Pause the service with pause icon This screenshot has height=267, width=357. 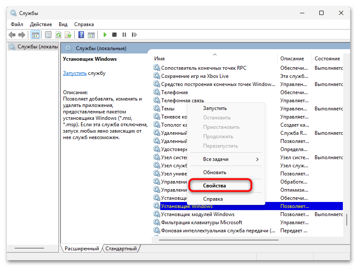click(124, 35)
